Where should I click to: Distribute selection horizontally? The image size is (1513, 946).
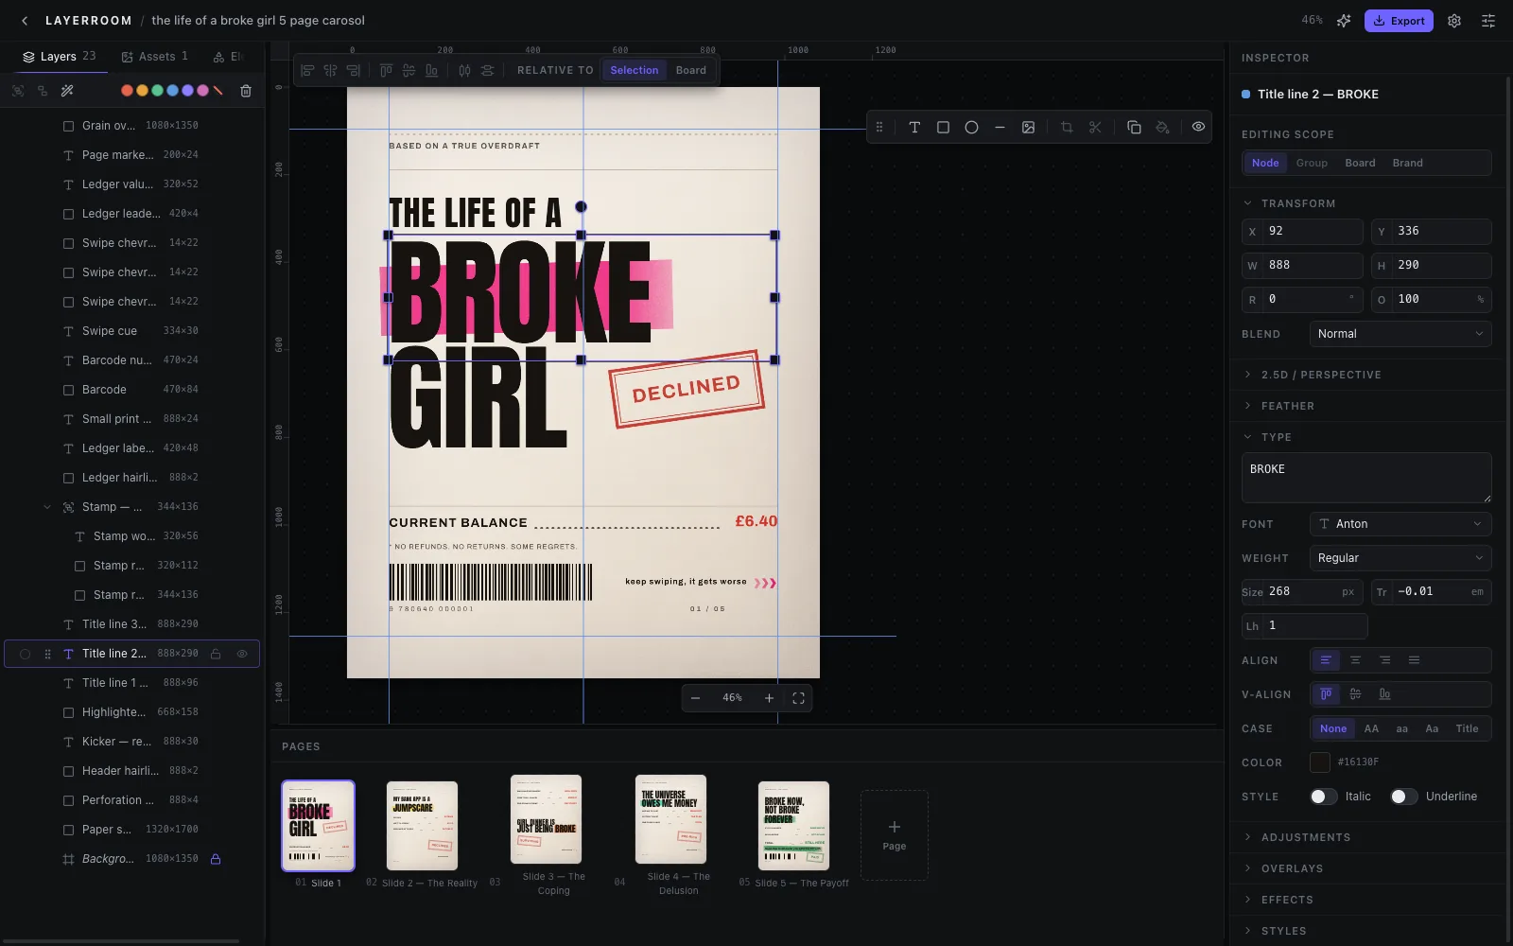pos(464,70)
